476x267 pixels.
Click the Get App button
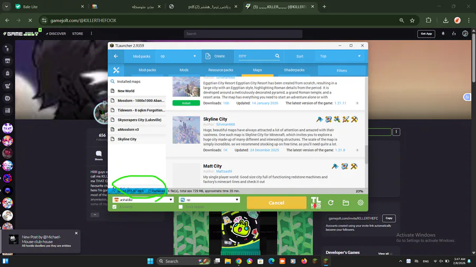[x=426, y=34]
